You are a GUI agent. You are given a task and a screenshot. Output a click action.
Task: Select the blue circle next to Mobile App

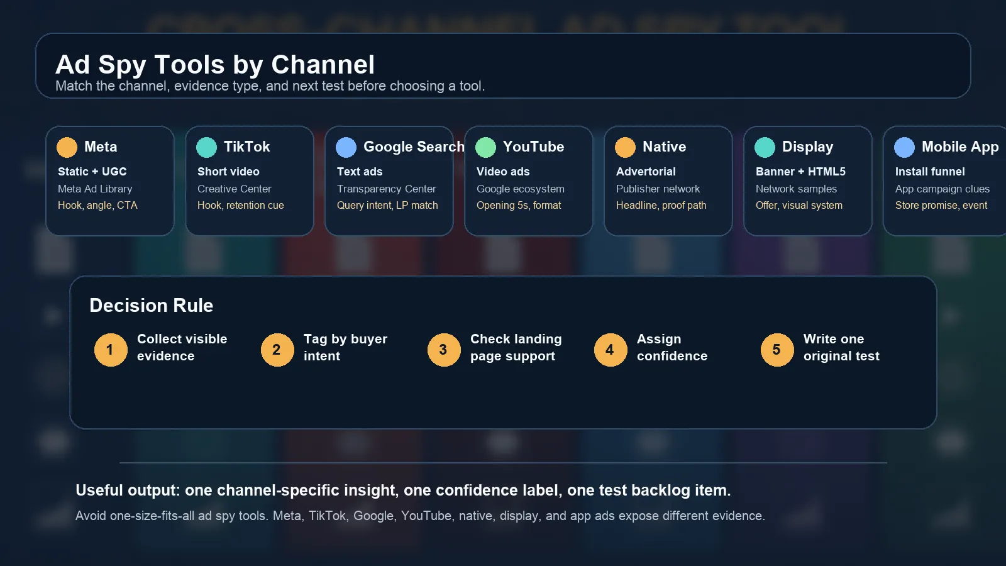click(904, 147)
